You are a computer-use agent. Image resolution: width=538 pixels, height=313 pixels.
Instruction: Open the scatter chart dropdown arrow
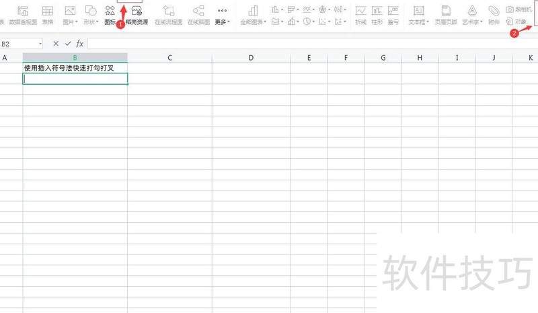[329, 22]
